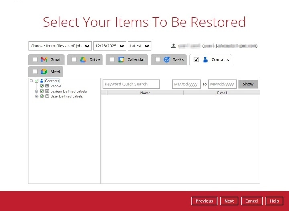Open the backup date 12/23/2025 dropdown
289x211 pixels.
pyautogui.click(x=110, y=46)
